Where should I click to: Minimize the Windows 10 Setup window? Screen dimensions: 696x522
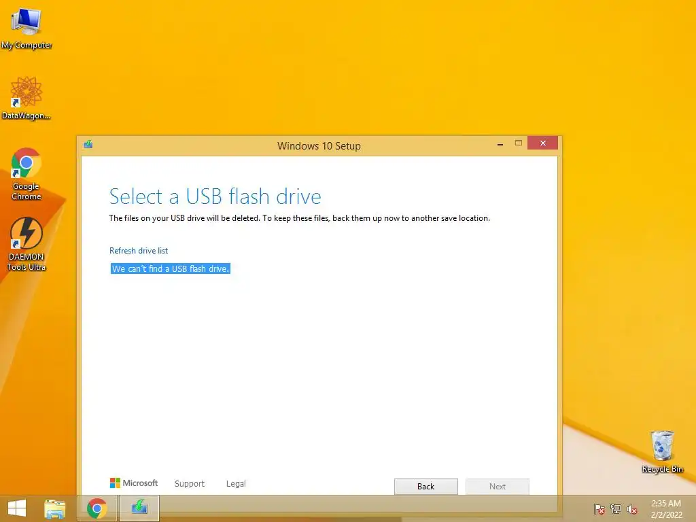[500, 144]
